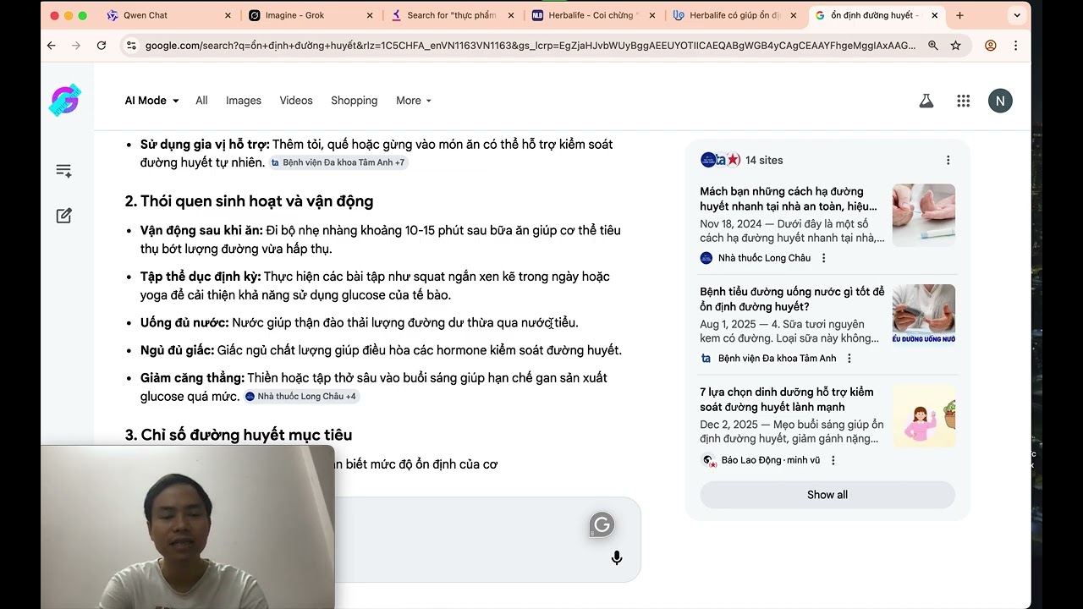Screen dimensions: 1083x609
Task: Open thumbnail of the nutrition cartoon article
Action: [924, 416]
